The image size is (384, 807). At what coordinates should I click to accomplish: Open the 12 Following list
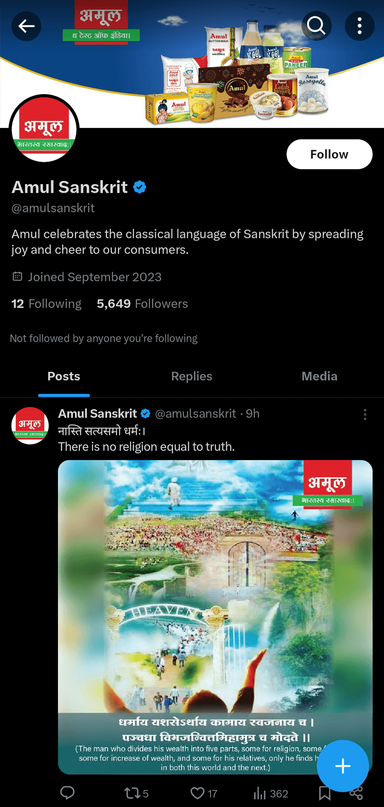pyautogui.click(x=46, y=304)
